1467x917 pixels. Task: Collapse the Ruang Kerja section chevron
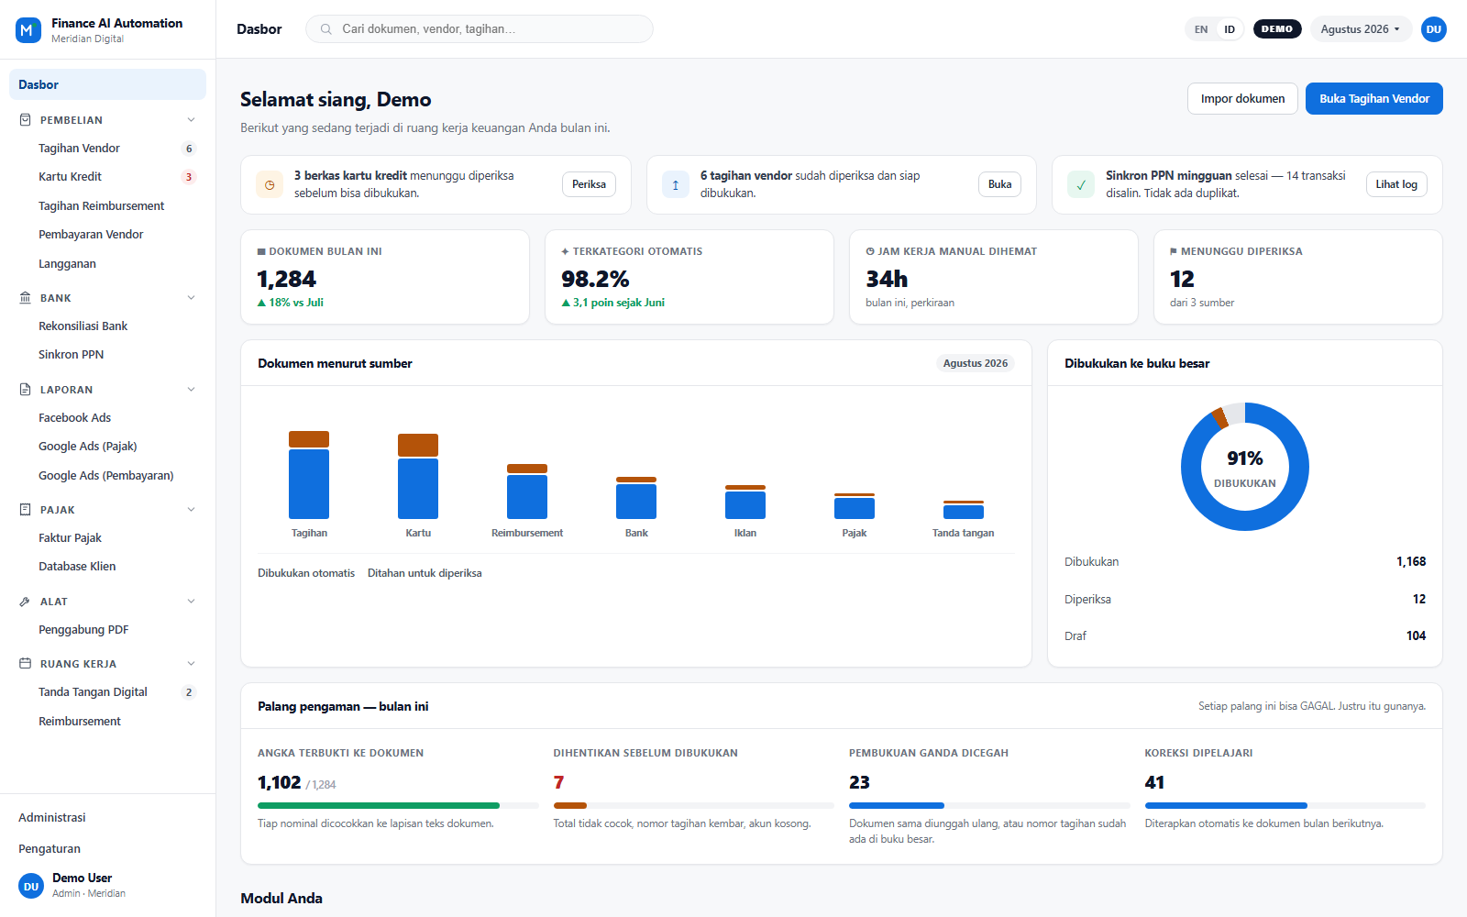pos(191,664)
